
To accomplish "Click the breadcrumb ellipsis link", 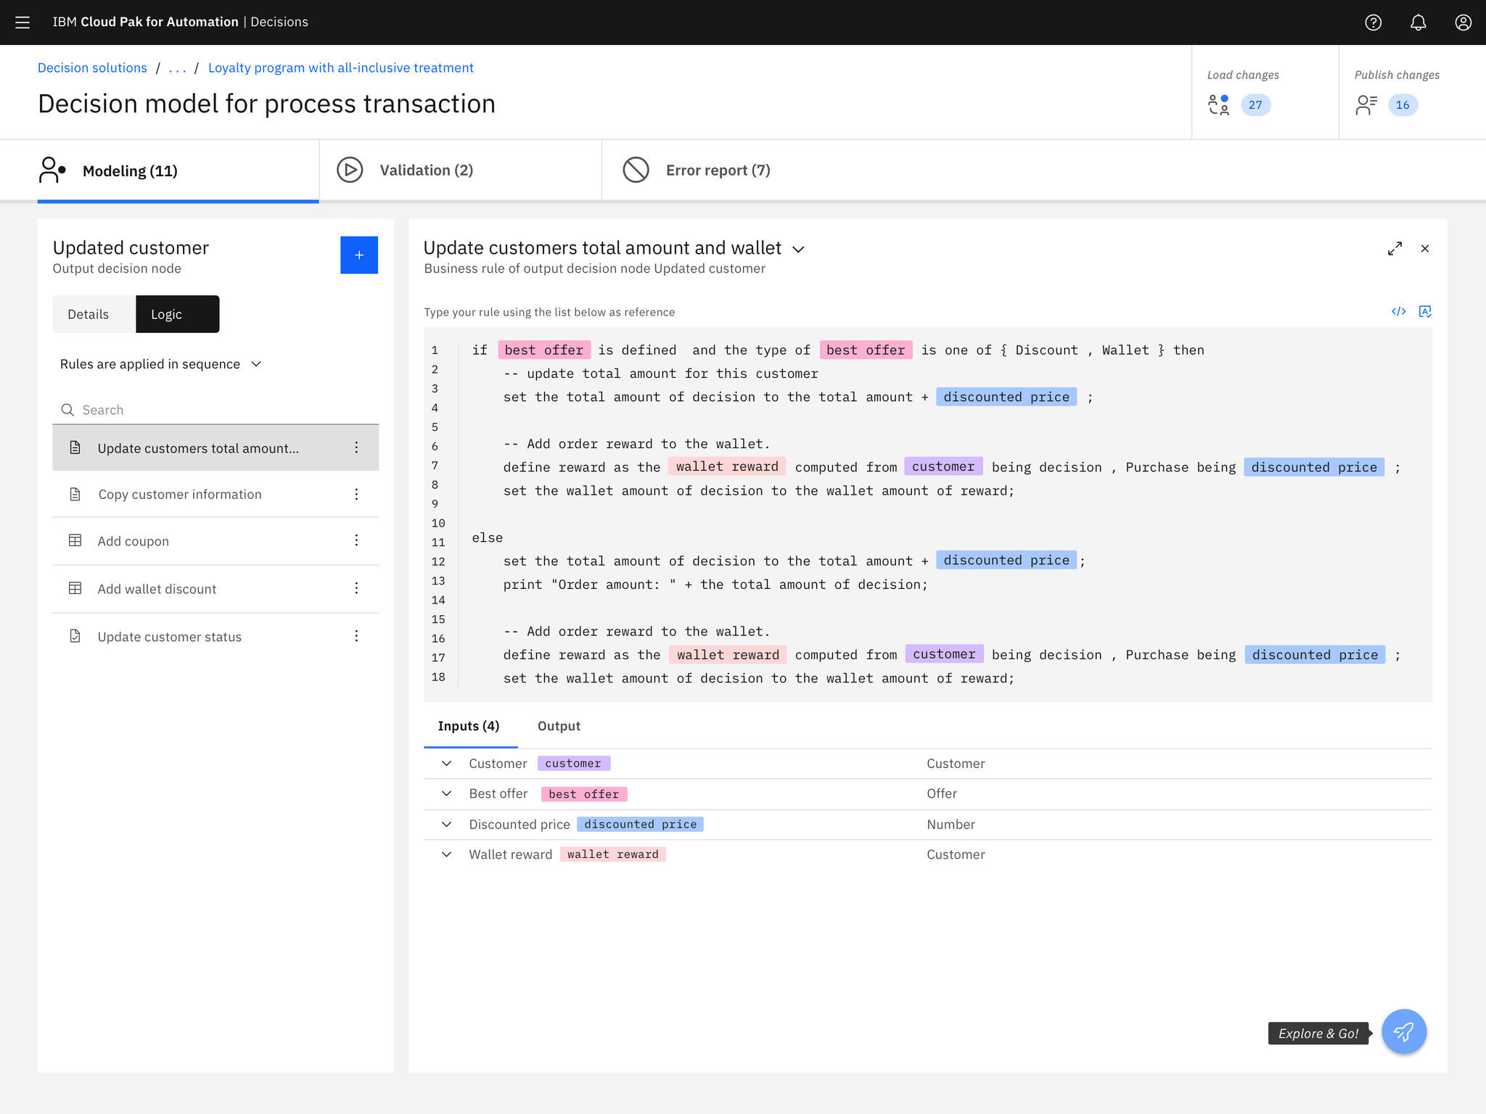I will click(177, 67).
